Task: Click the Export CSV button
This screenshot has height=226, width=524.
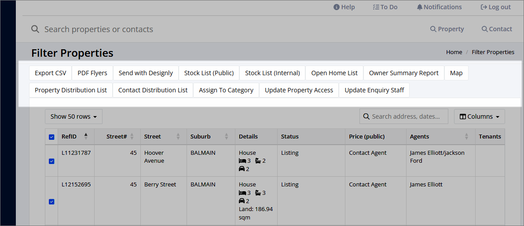Action: [x=51, y=73]
